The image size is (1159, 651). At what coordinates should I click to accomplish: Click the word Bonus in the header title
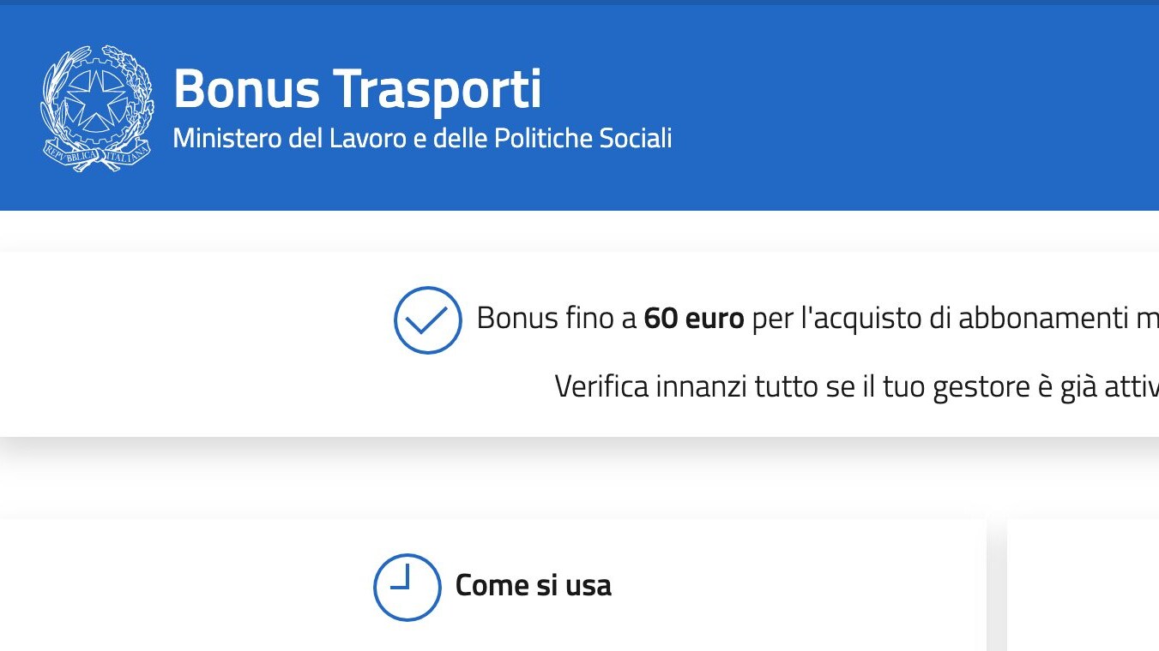coord(247,89)
